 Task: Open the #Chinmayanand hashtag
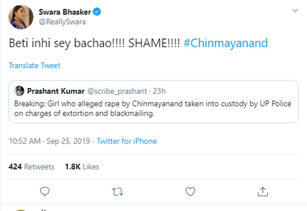(x=225, y=43)
